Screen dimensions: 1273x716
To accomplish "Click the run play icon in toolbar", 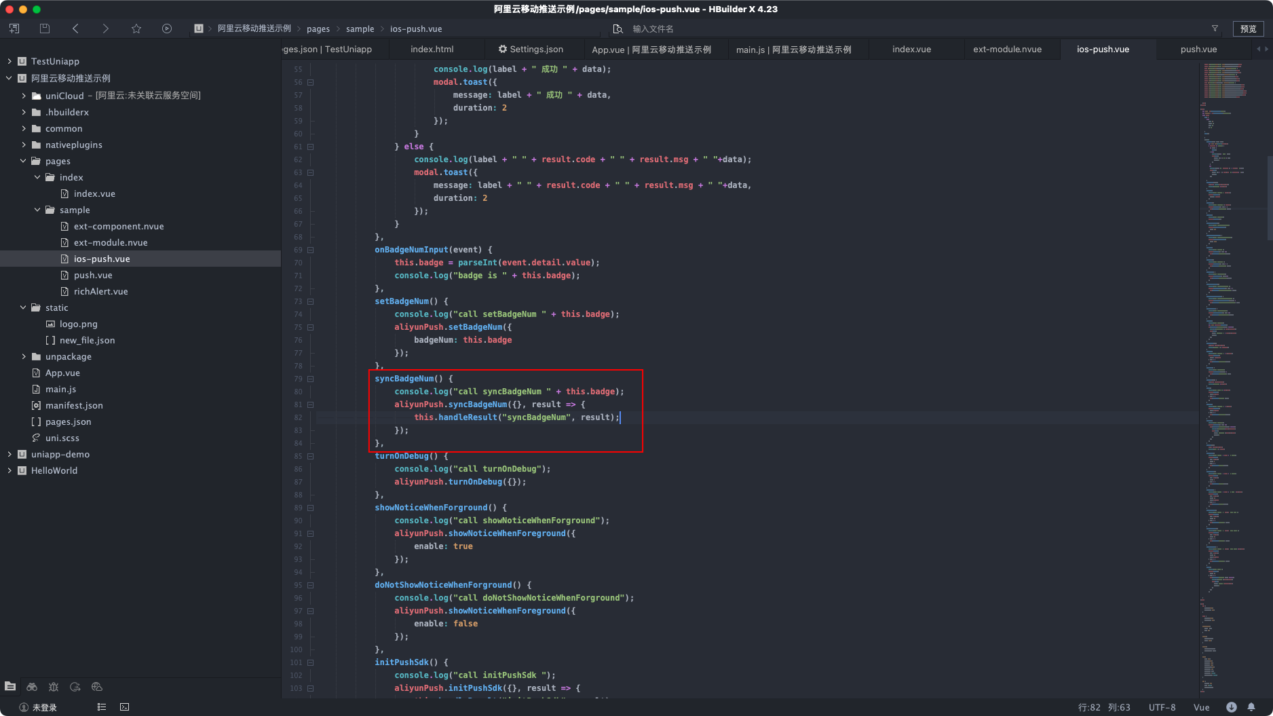I will tap(167, 29).
